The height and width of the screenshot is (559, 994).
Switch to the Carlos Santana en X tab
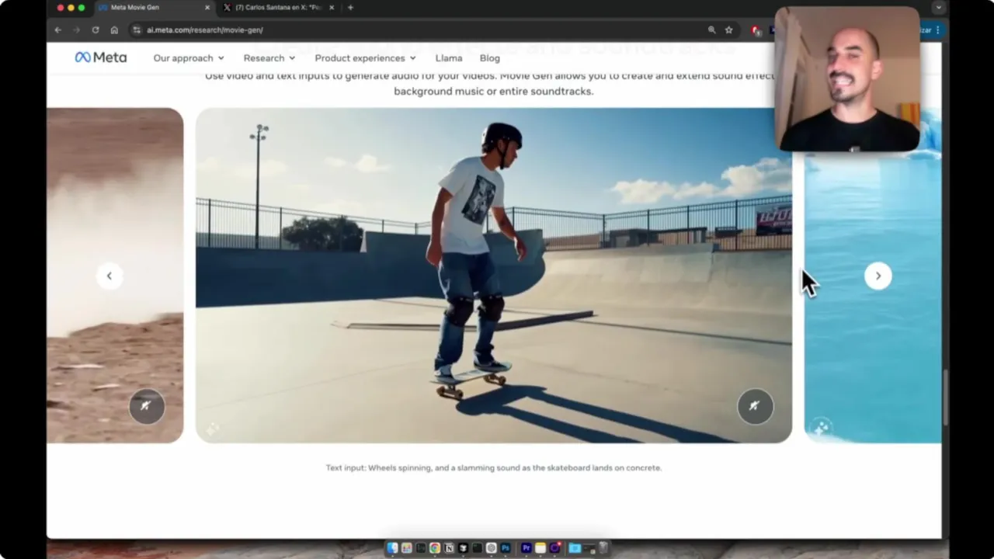point(280,8)
